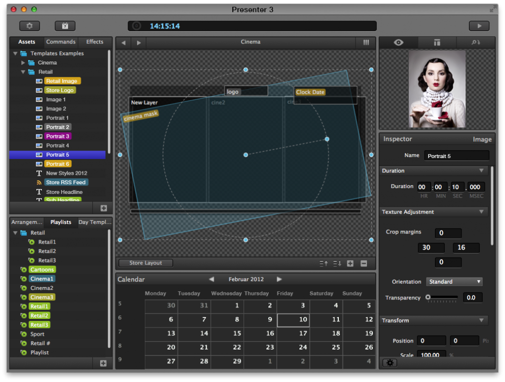Switch to the Effects tab

coord(95,42)
